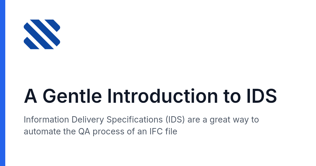Open the 'A Gentle Introduction to IDS' title

150,96
